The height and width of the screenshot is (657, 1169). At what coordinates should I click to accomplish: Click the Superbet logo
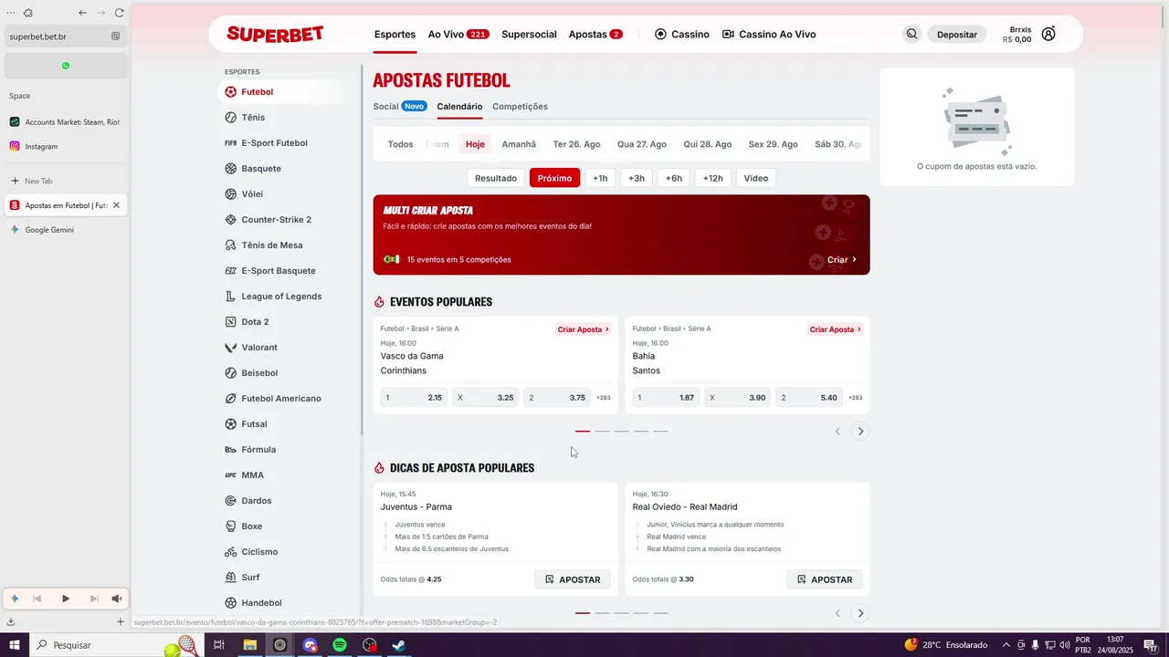click(x=275, y=35)
